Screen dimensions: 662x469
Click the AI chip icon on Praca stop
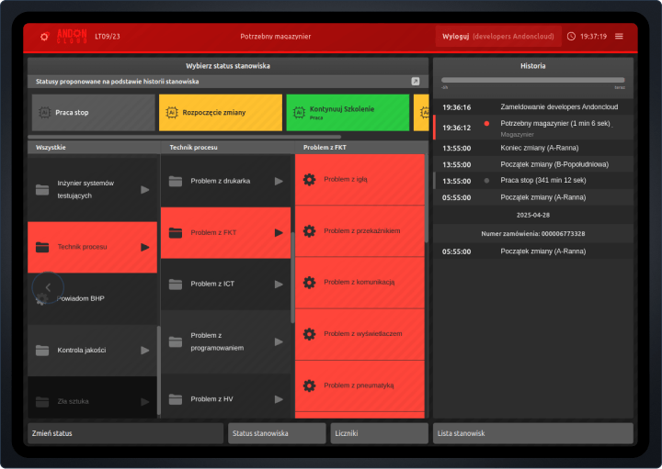coord(43,112)
